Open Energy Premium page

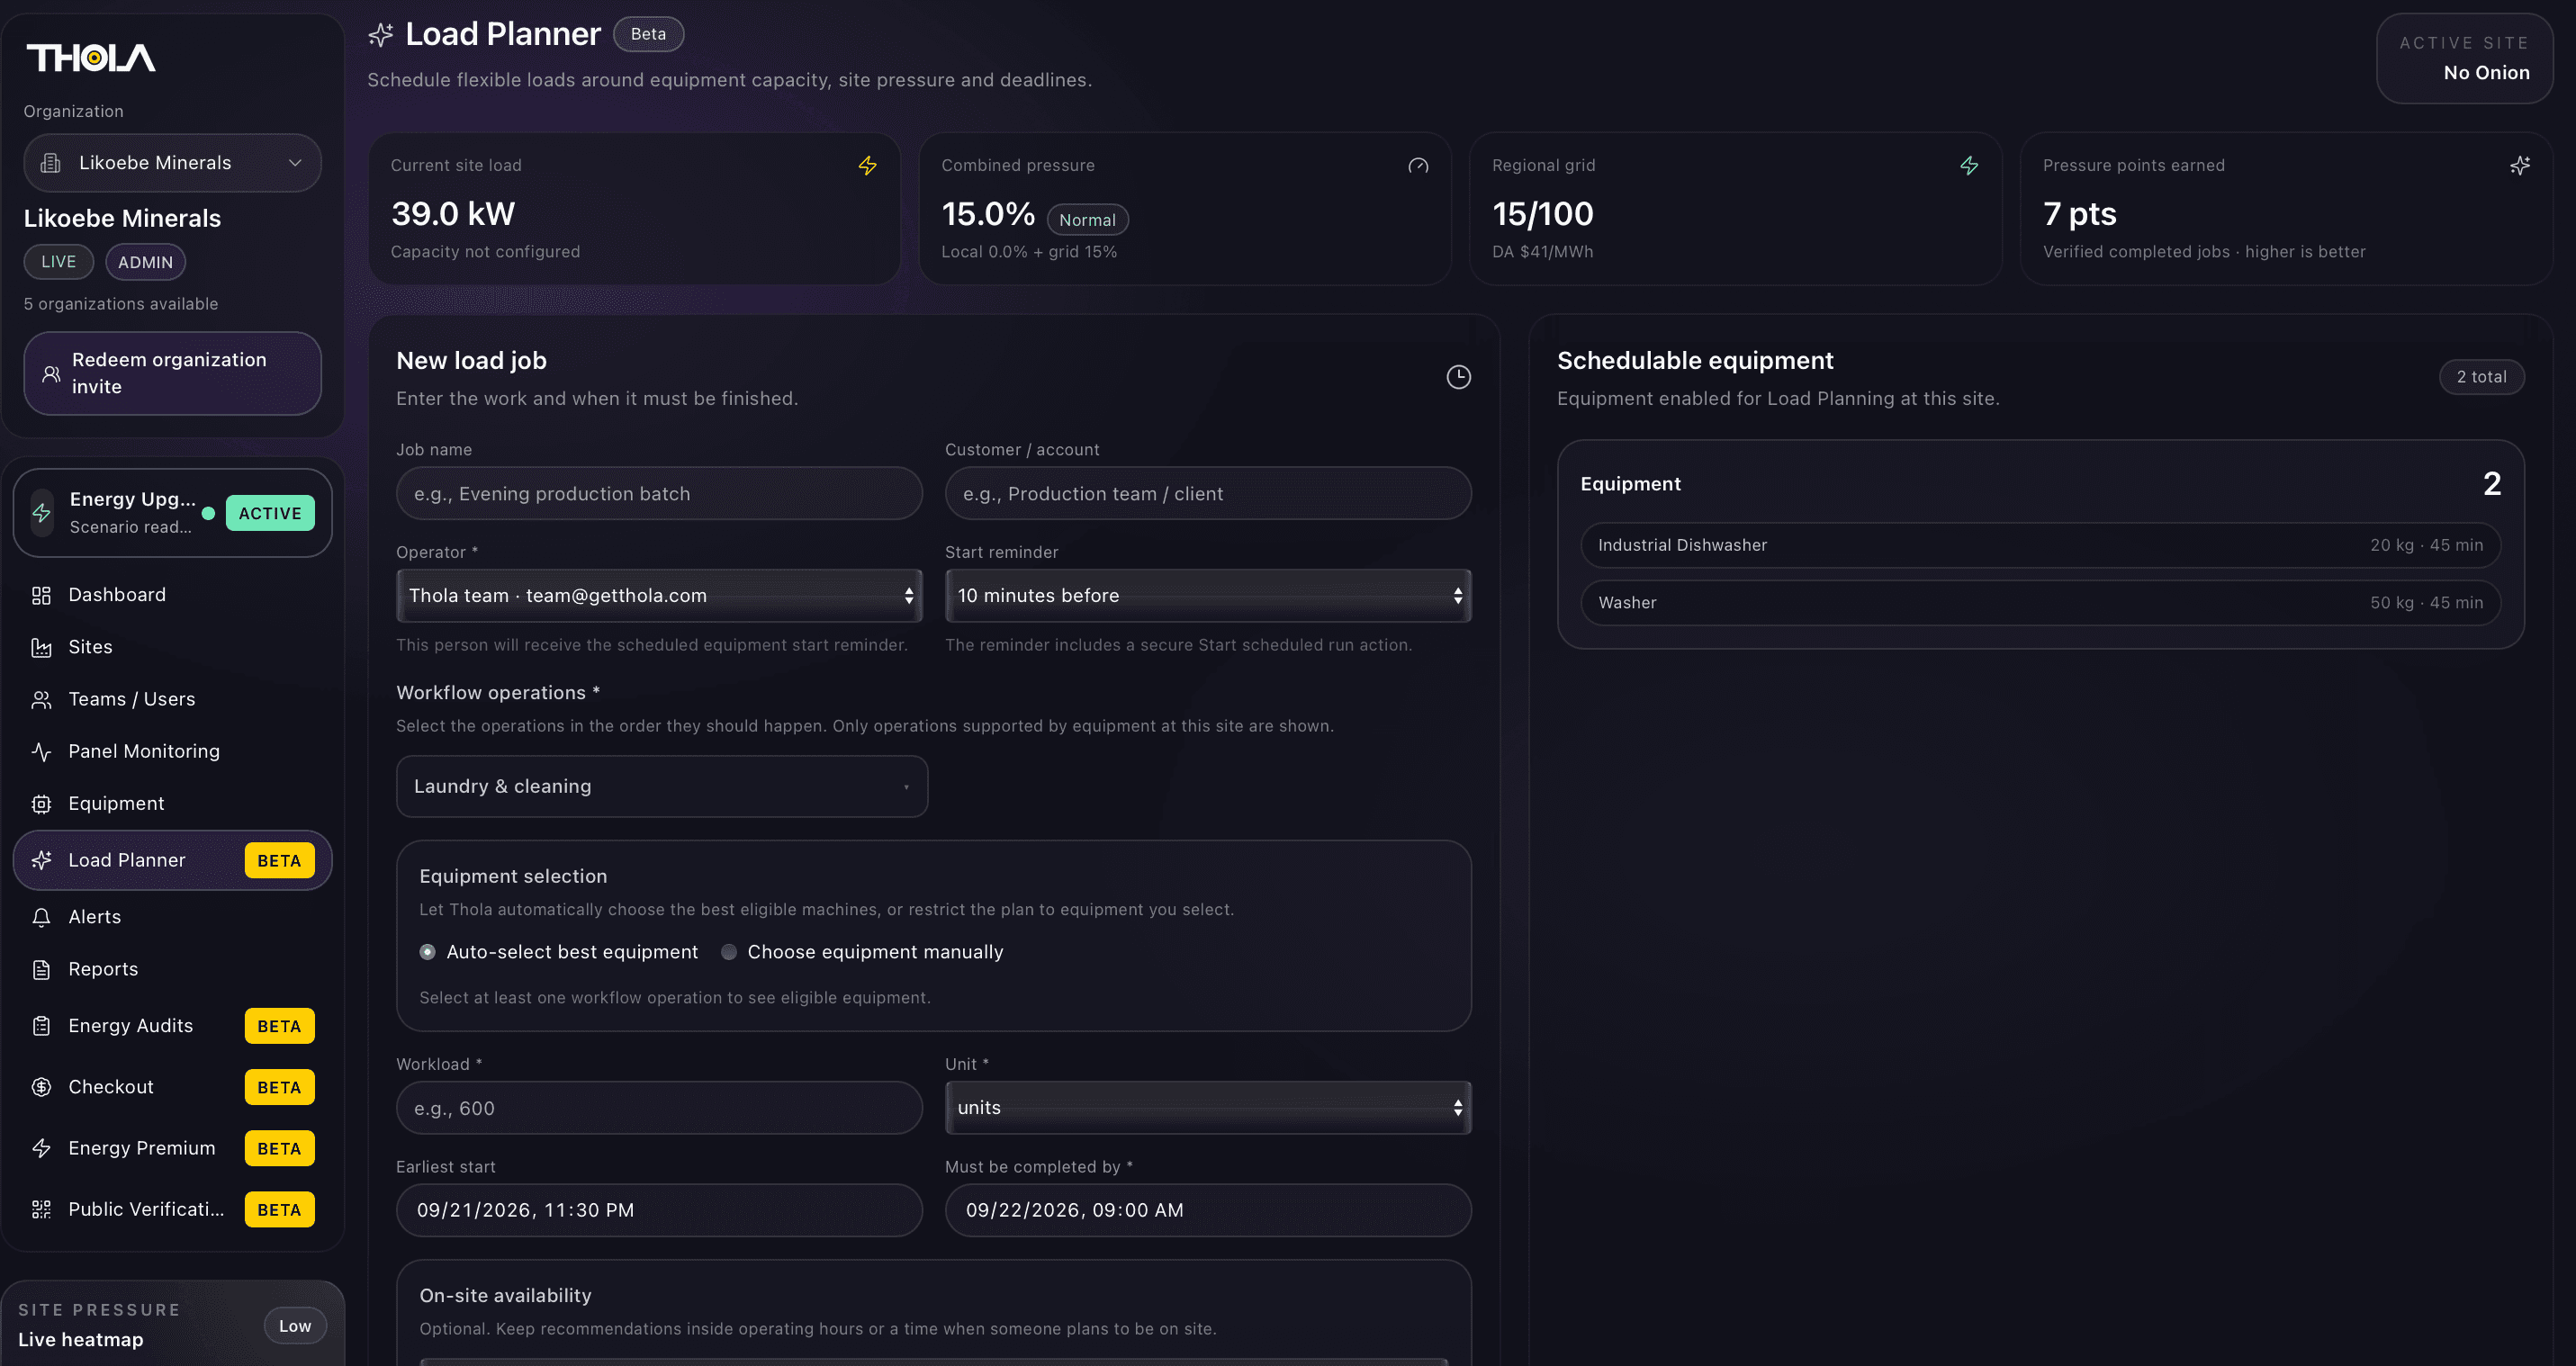point(172,1148)
